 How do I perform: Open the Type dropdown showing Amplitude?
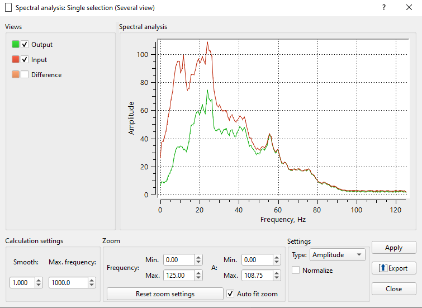[x=337, y=255]
